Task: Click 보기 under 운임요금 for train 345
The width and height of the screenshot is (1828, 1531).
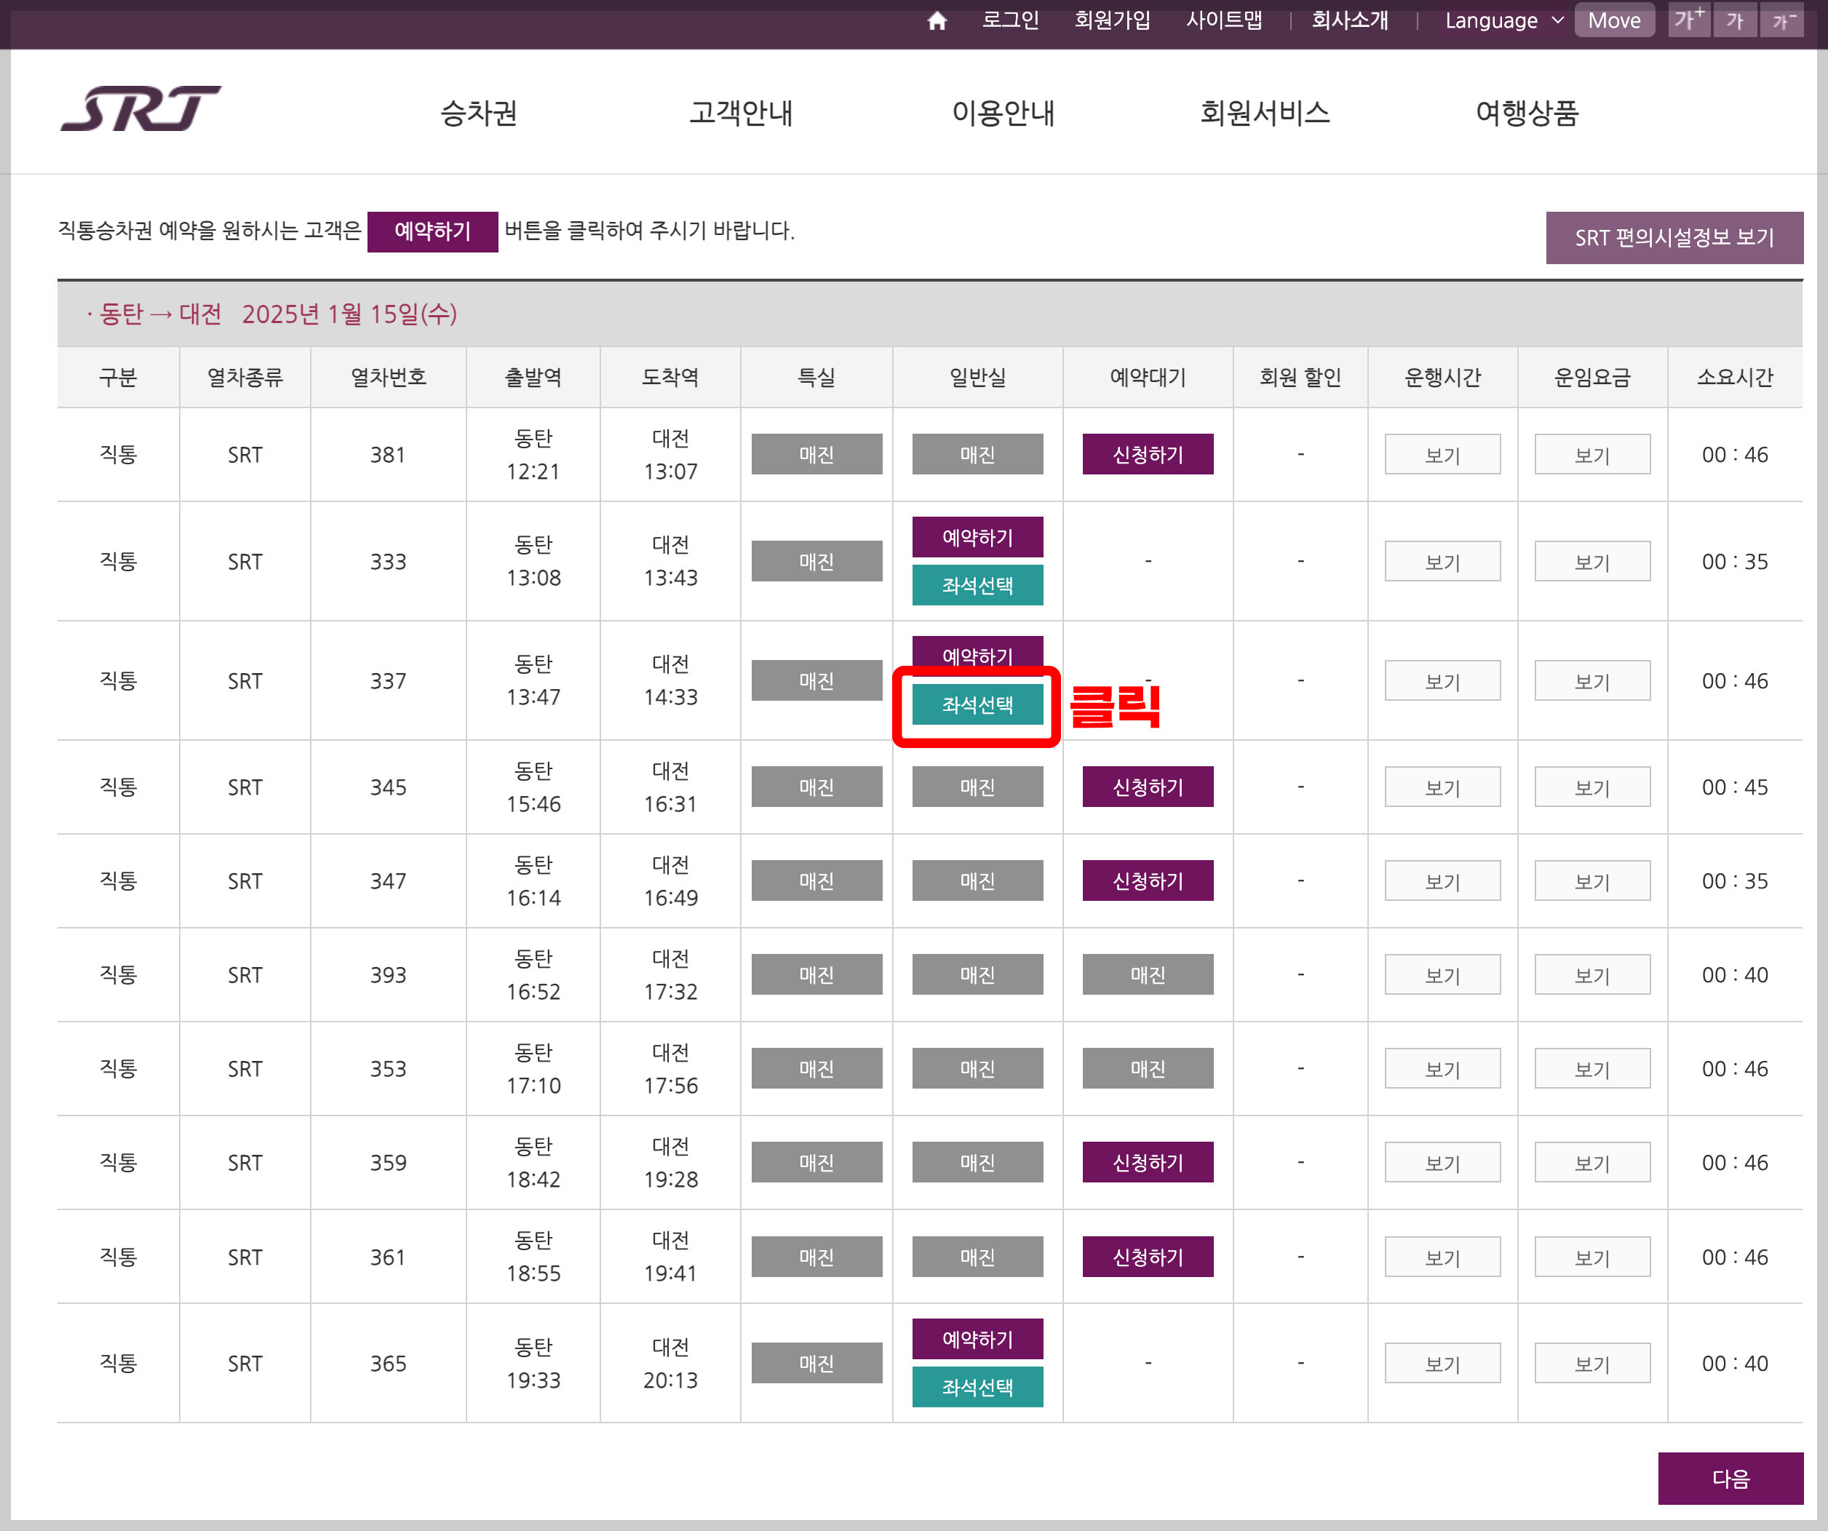Action: (1591, 787)
